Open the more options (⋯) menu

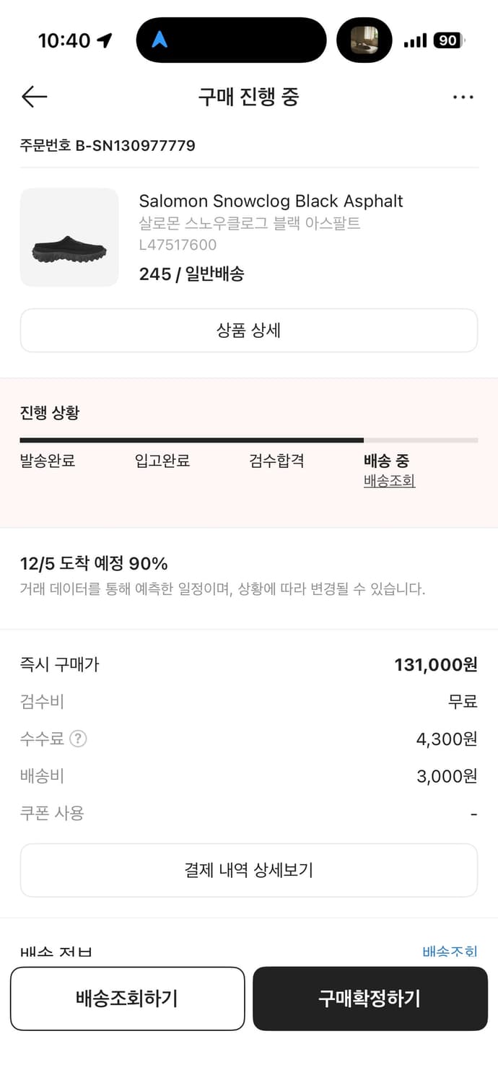[463, 97]
